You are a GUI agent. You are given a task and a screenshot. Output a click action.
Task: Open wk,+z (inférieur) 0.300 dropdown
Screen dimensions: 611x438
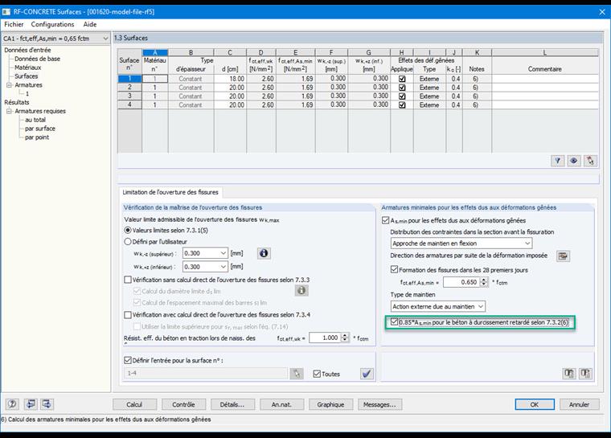pos(223,267)
